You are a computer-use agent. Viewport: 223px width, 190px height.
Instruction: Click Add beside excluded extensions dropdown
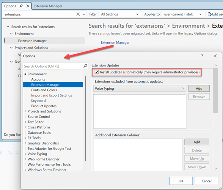(x=199, y=89)
